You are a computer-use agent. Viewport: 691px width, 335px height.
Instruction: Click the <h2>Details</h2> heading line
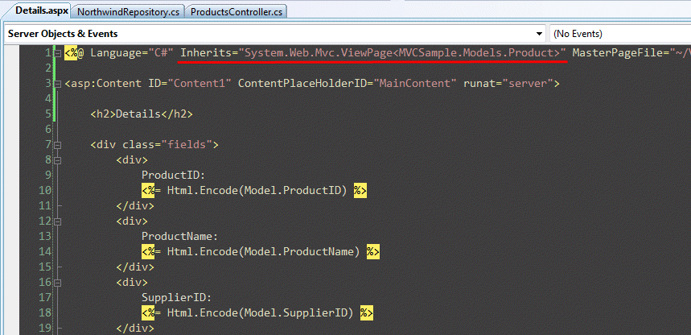[142, 114]
